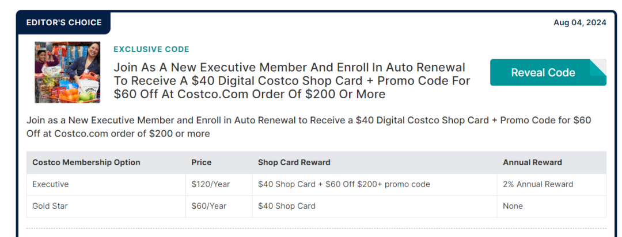The image size is (622, 237).
Task: Select the Exclusive Code label
Action: (x=151, y=49)
